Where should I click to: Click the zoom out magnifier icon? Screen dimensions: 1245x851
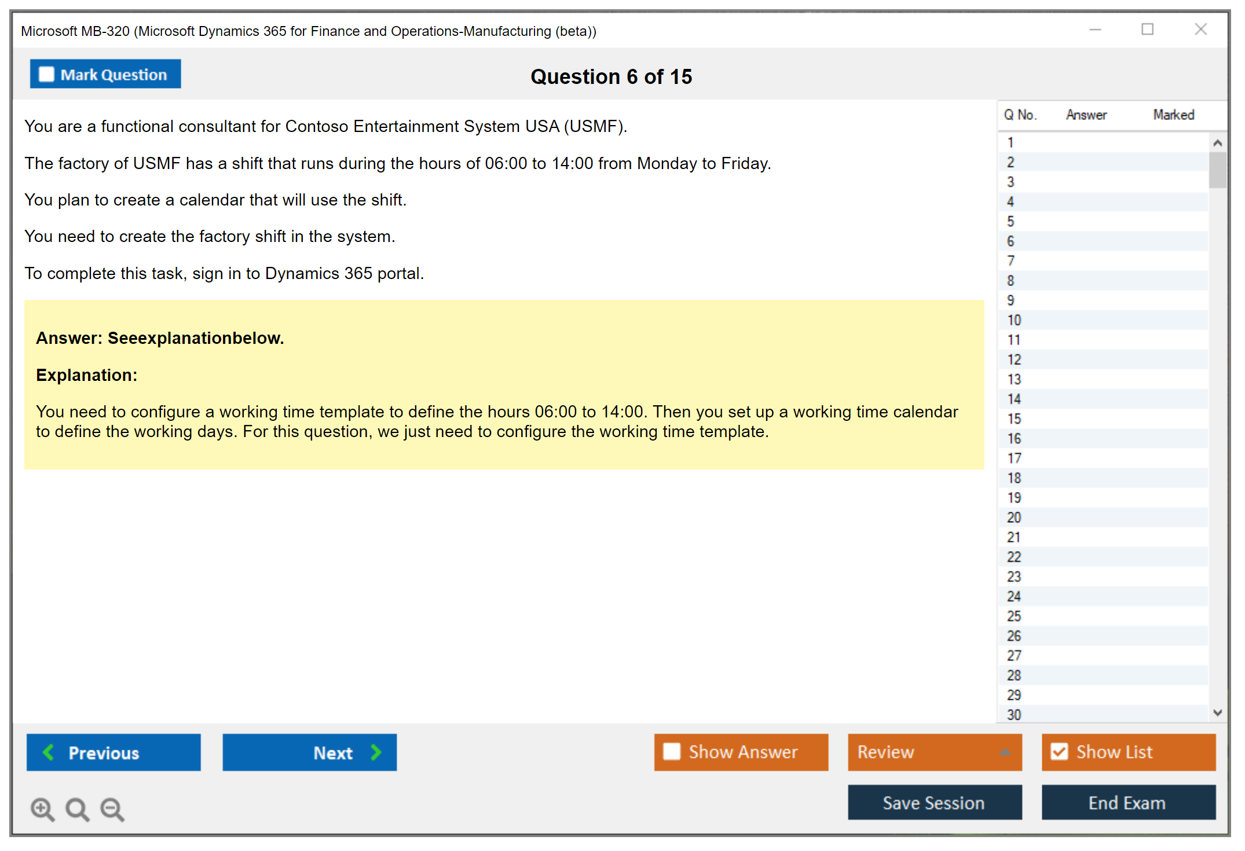coord(112,809)
